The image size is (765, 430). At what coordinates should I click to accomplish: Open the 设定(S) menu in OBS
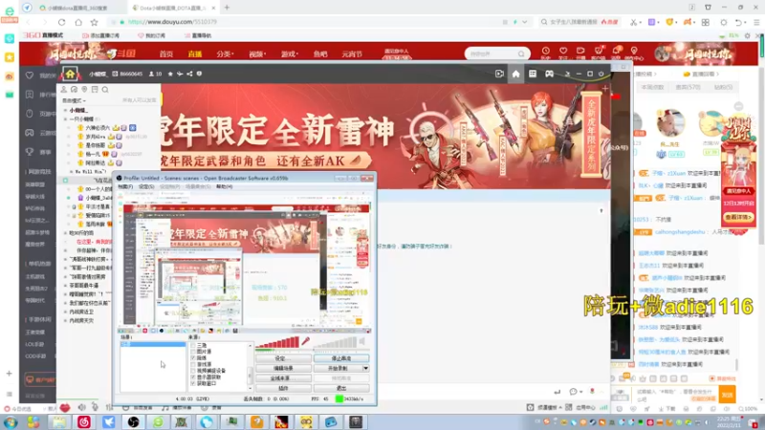146,186
